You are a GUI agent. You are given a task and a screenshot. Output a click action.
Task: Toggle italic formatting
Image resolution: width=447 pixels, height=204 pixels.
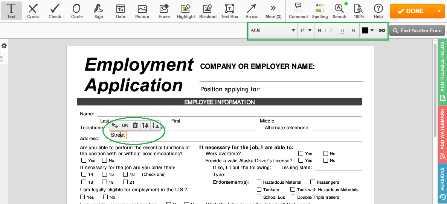pos(331,30)
